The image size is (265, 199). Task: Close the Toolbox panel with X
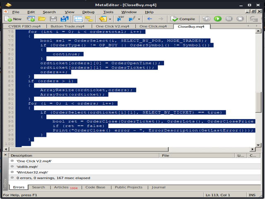tap(5, 155)
